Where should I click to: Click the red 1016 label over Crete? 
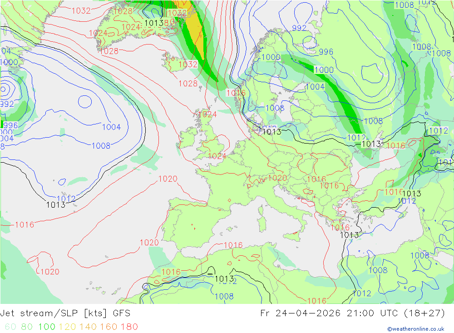340,228
